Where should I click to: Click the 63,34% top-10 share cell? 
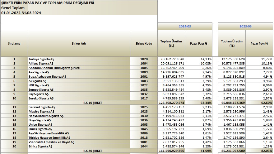[x=199, y=103]
